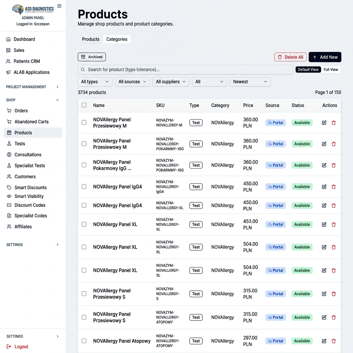Screen dimensions: 353x353
Task: Collapse the sidebar using the panel icon
Action: (59, 6)
